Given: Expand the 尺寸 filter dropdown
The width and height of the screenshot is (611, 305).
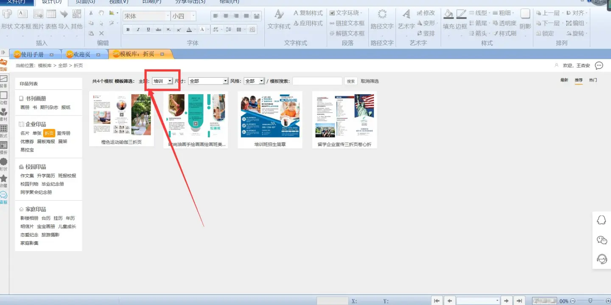Looking at the screenshot, I should coord(208,81).
